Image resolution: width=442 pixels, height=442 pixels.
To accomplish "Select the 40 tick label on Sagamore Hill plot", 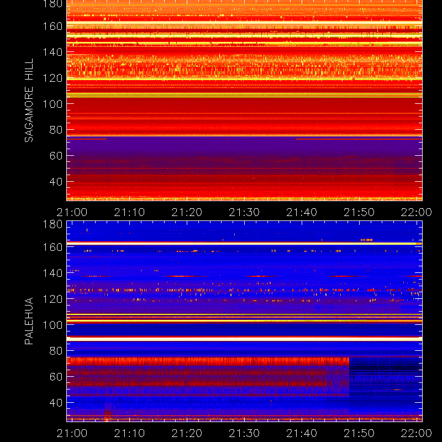I will pyautogui.click(x=56, y=182).
